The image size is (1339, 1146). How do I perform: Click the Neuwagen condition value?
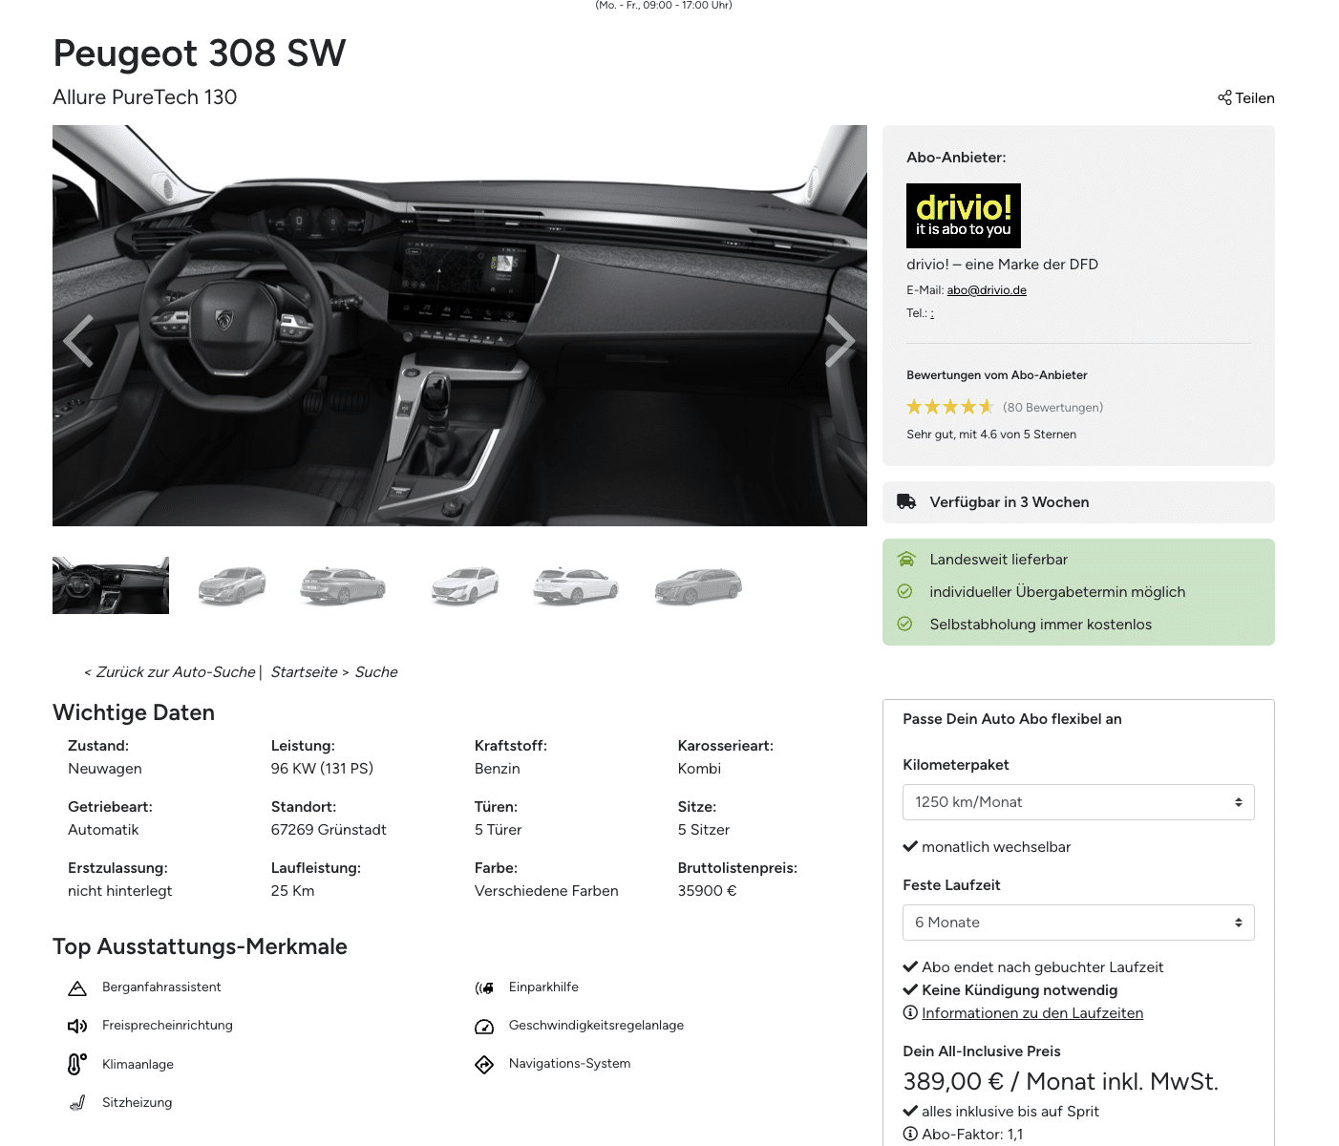click(105, 769)
